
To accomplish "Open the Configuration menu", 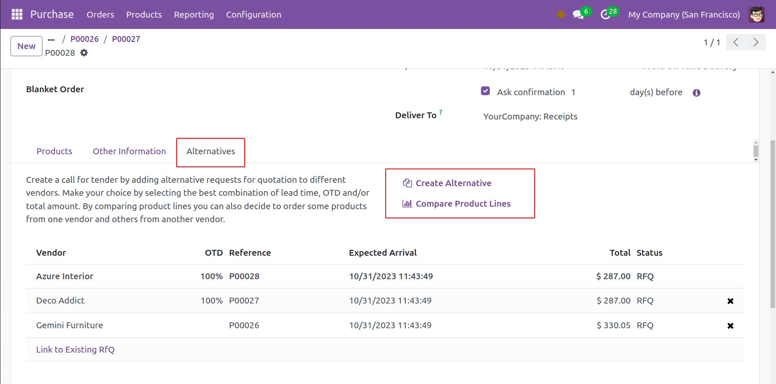I will point(253,15).
